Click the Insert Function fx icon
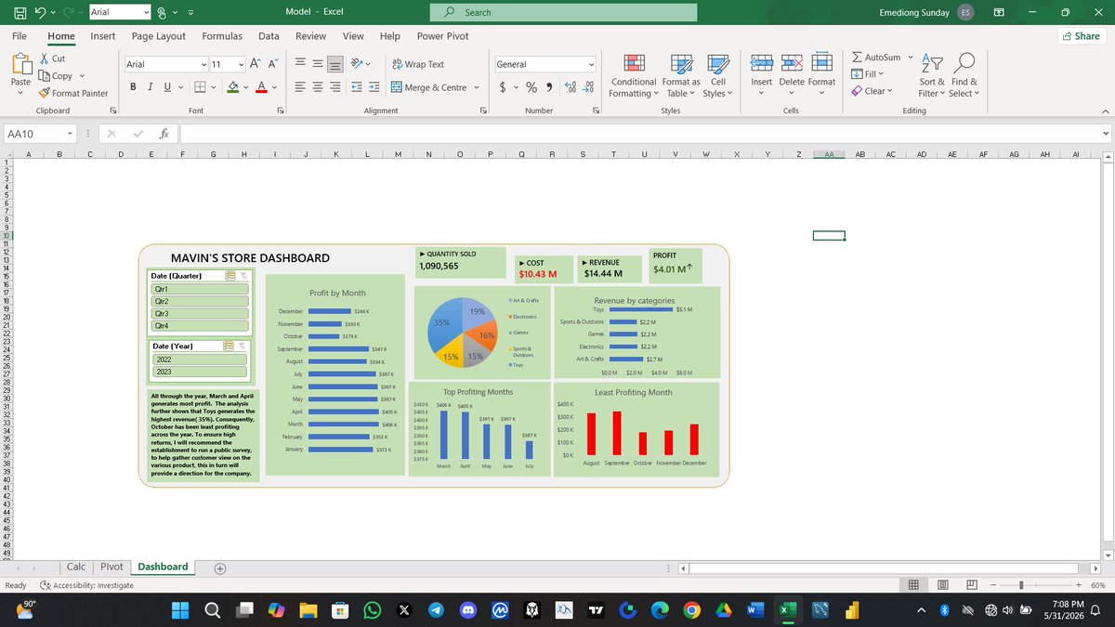1115x627 pixels. (163, 134)
